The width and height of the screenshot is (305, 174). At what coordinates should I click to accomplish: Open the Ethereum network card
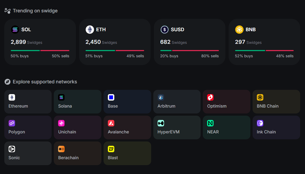coord(28,102)
